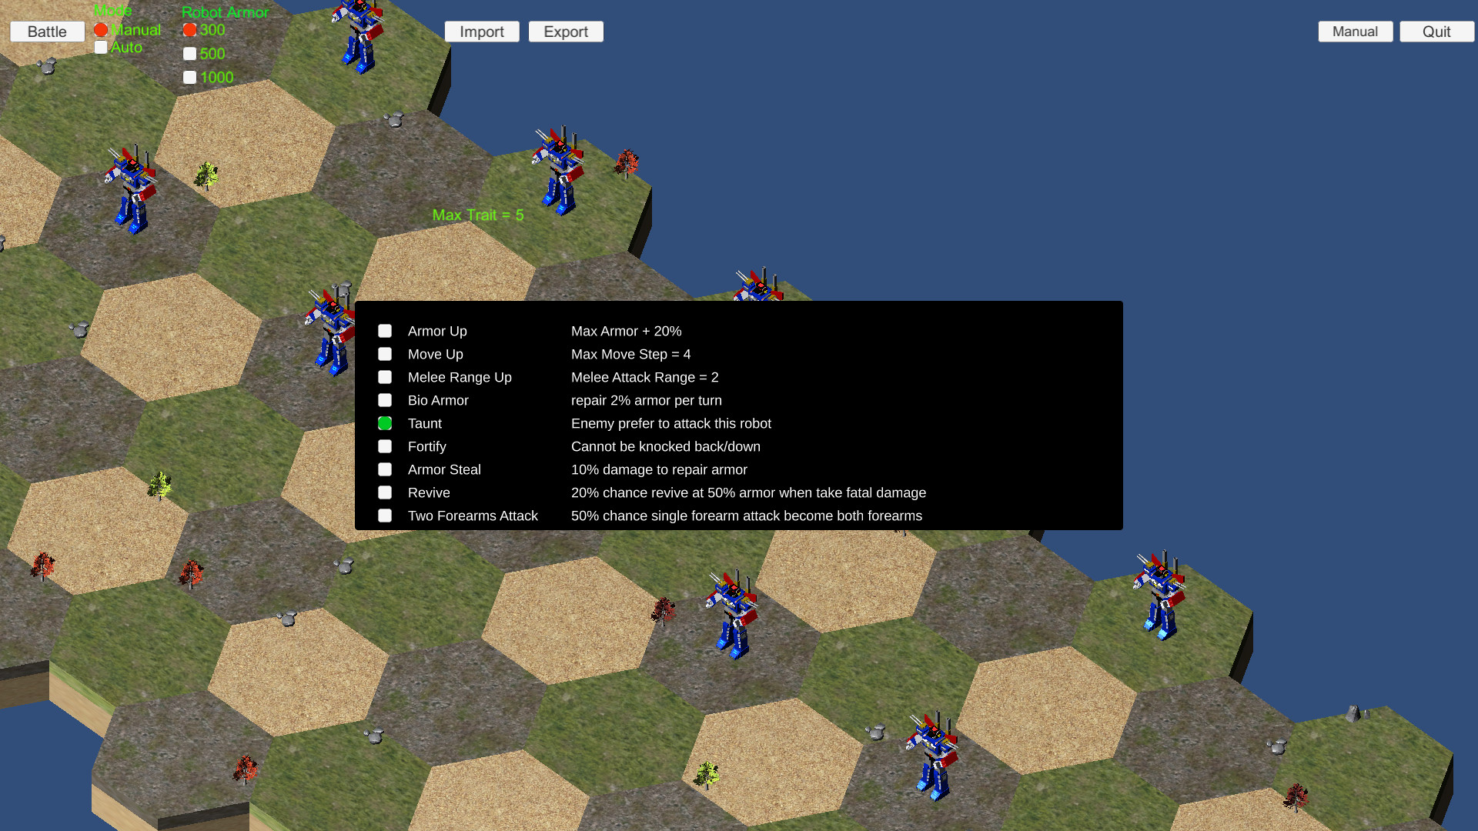
Task: Enable the Armor Steal trait
Action: pyautogui.click(x=385, y=469)
